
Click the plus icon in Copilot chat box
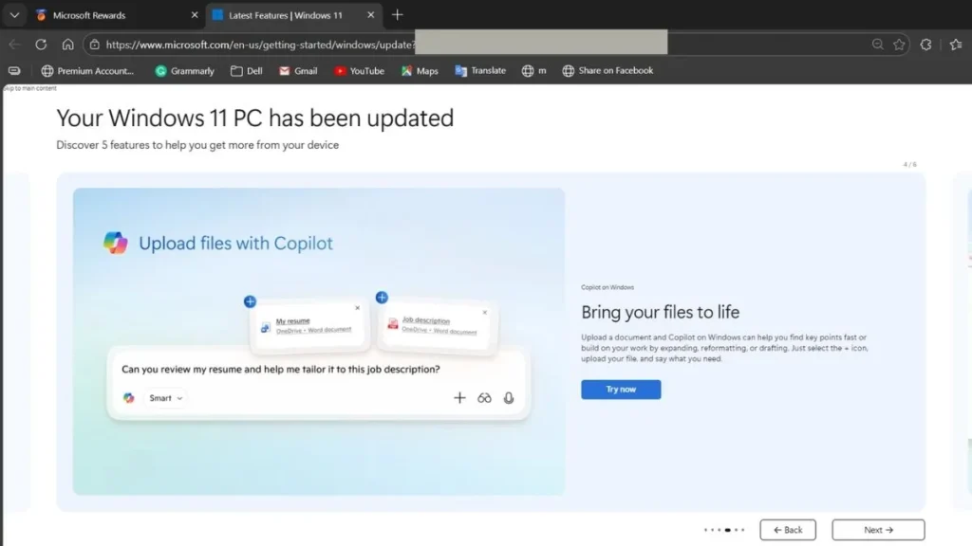coord(459,398)
